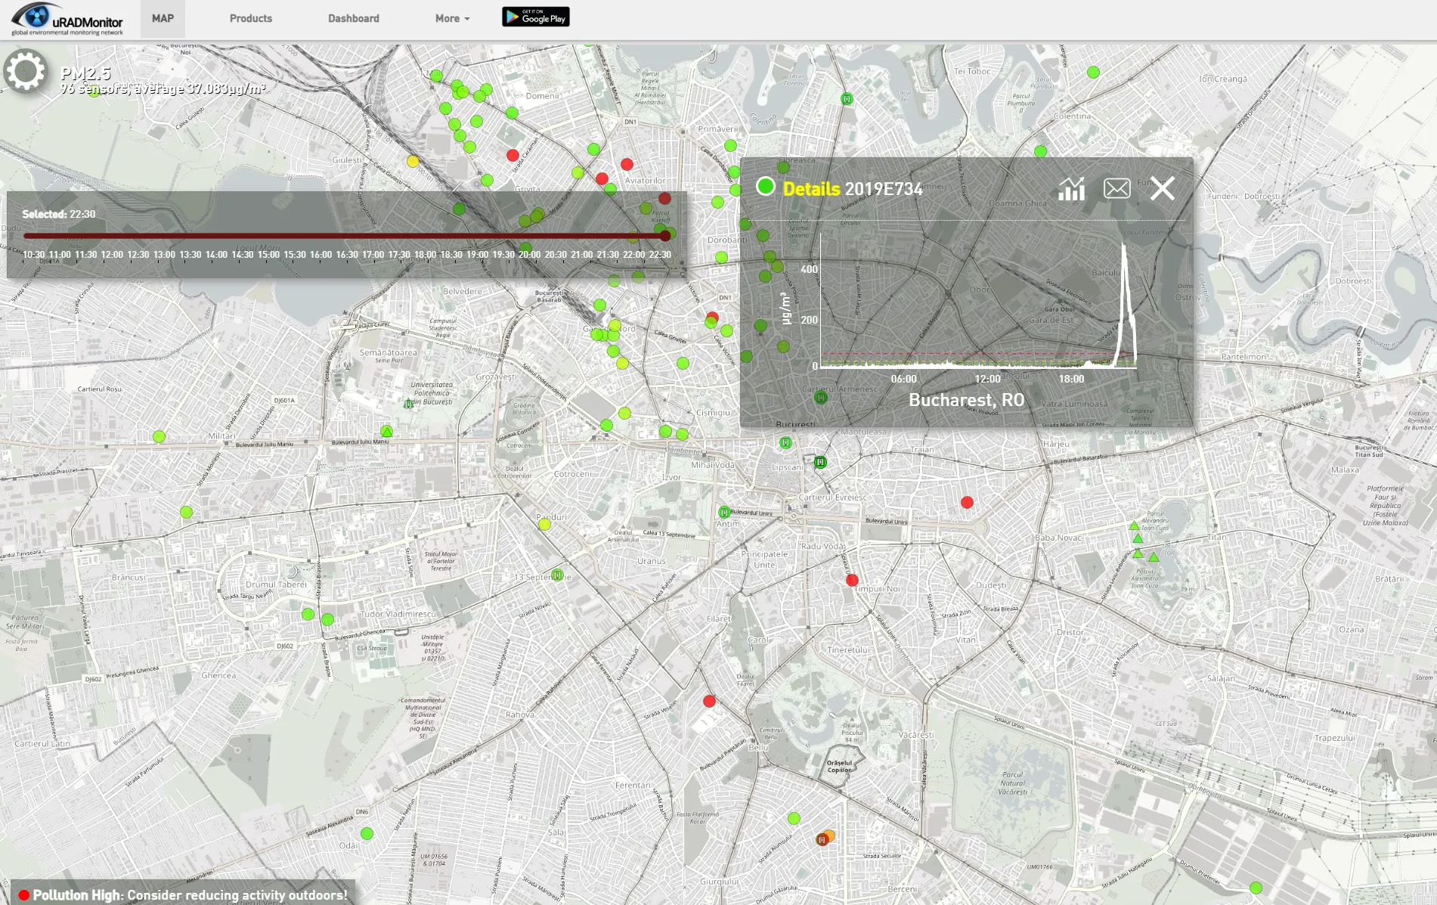Select the 12:00 mark on timeline
The height and width of the screenshot is (905, 1437).
point(112,255)
